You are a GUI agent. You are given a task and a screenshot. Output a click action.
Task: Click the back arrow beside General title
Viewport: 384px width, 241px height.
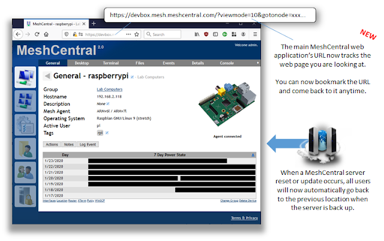47,76
